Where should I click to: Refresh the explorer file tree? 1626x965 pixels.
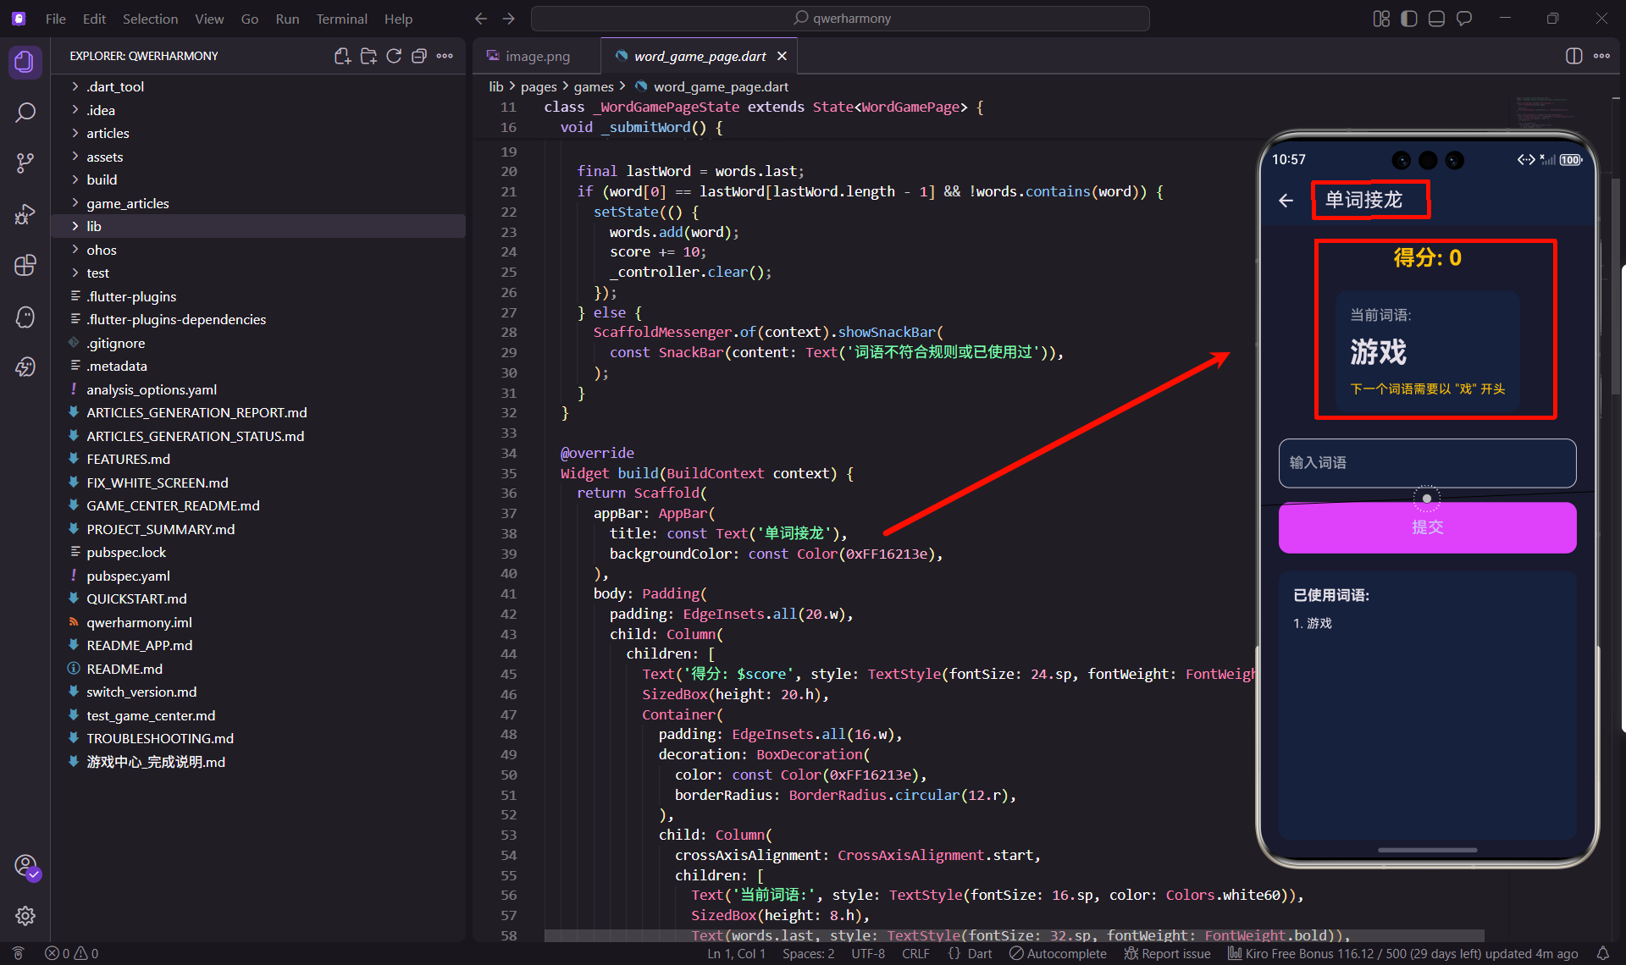[394, 56]
